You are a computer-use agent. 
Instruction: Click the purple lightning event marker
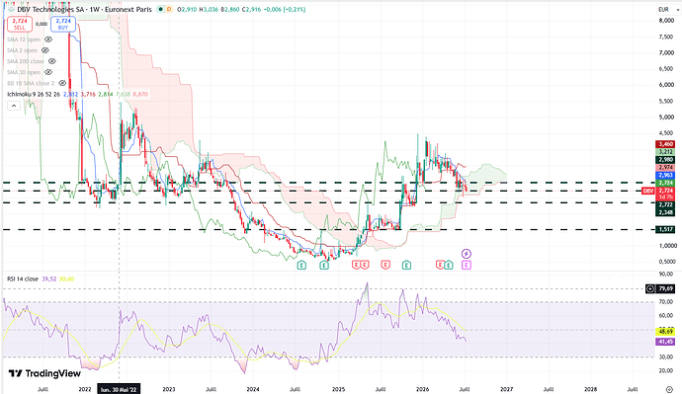pyautogui.click(x=467, y=254)
